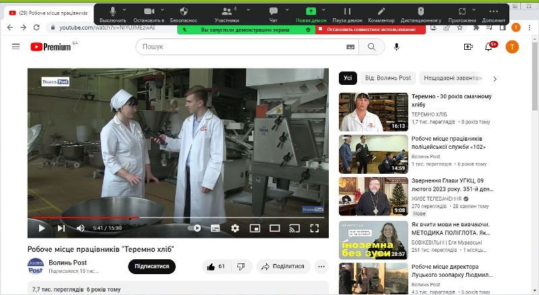This screenshot has height=295, width=539.
Task: Open YouTube notifications bell
Action: click(x=489, y=46)
